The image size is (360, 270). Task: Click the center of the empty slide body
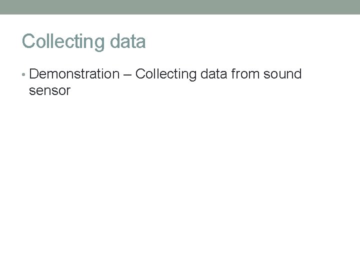point(180,180)
